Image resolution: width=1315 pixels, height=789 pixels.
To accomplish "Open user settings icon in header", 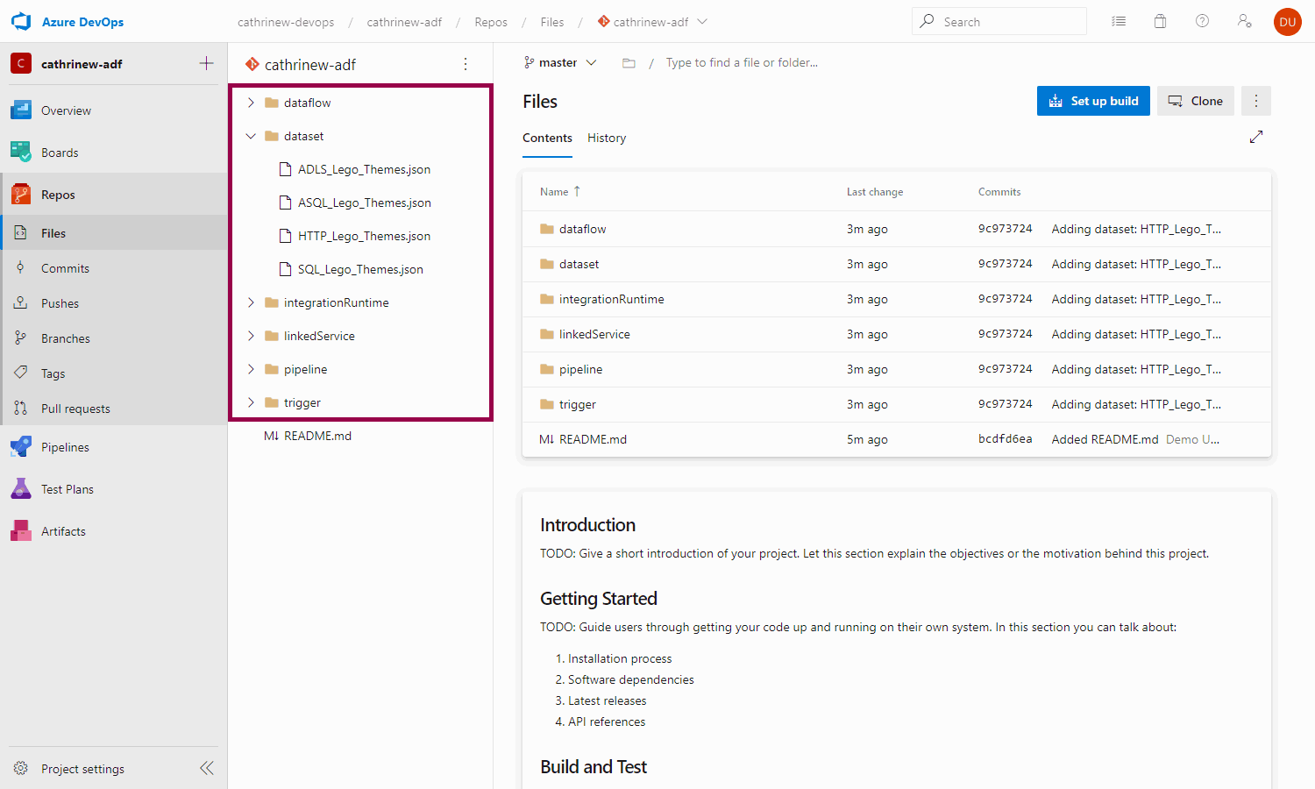I will [x=1244, y=22].
